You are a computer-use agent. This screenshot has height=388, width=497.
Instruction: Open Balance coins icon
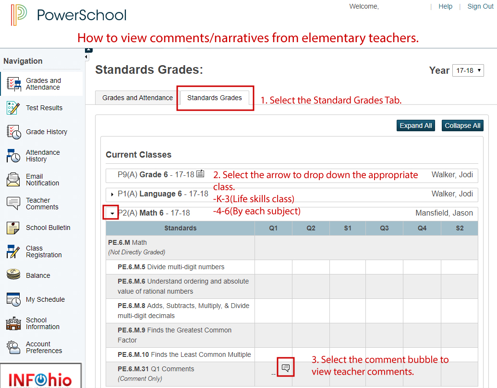(x=13, y=274)
